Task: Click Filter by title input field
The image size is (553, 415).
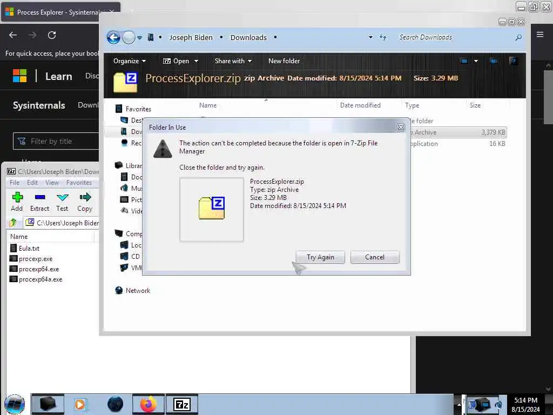Action: (x=56, y=141)
